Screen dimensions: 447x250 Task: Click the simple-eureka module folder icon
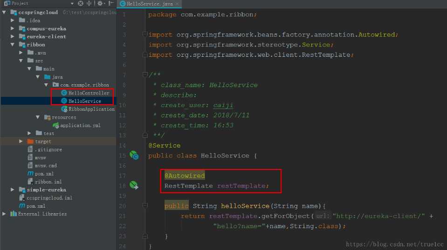pyautogui.click(x=22, y=189)
